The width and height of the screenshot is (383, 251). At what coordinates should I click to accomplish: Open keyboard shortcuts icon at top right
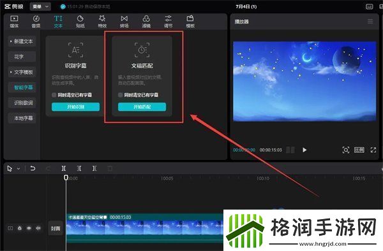coord(370,6)
